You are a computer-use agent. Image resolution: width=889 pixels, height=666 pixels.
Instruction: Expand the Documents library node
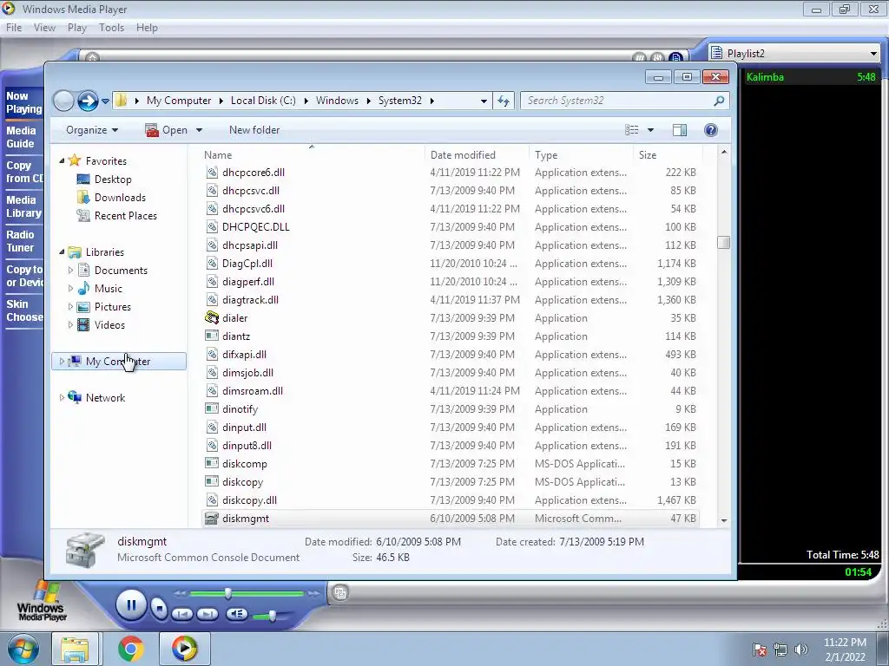point(71,271)
